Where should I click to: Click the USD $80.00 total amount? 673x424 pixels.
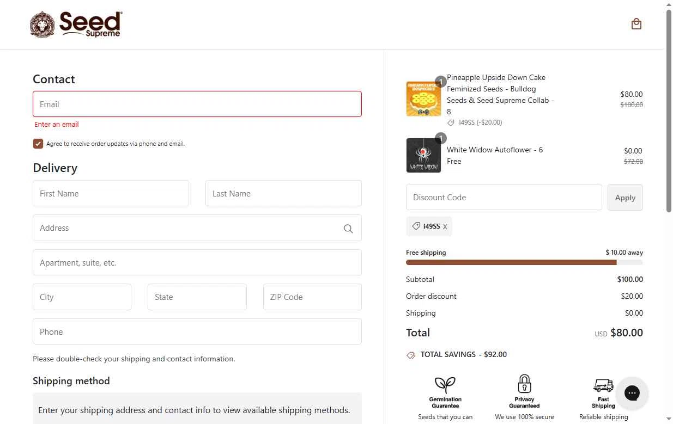[x=619, y=333]
